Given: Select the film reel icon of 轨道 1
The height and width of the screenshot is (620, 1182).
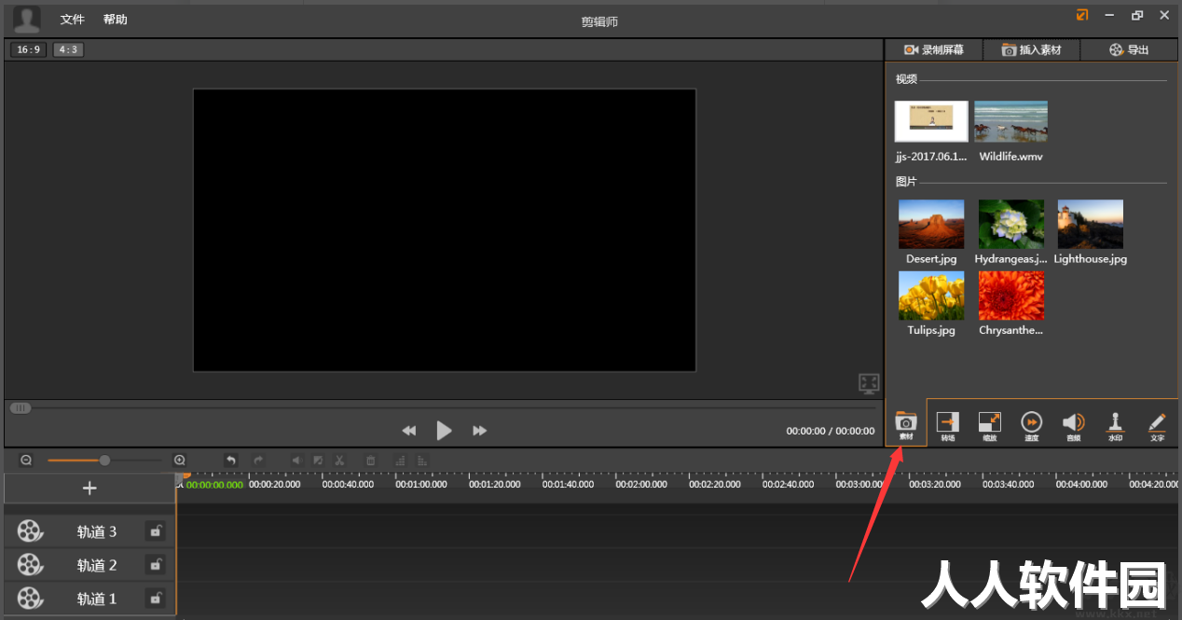Looking at the screenshot, I should [x=30, y=599].
